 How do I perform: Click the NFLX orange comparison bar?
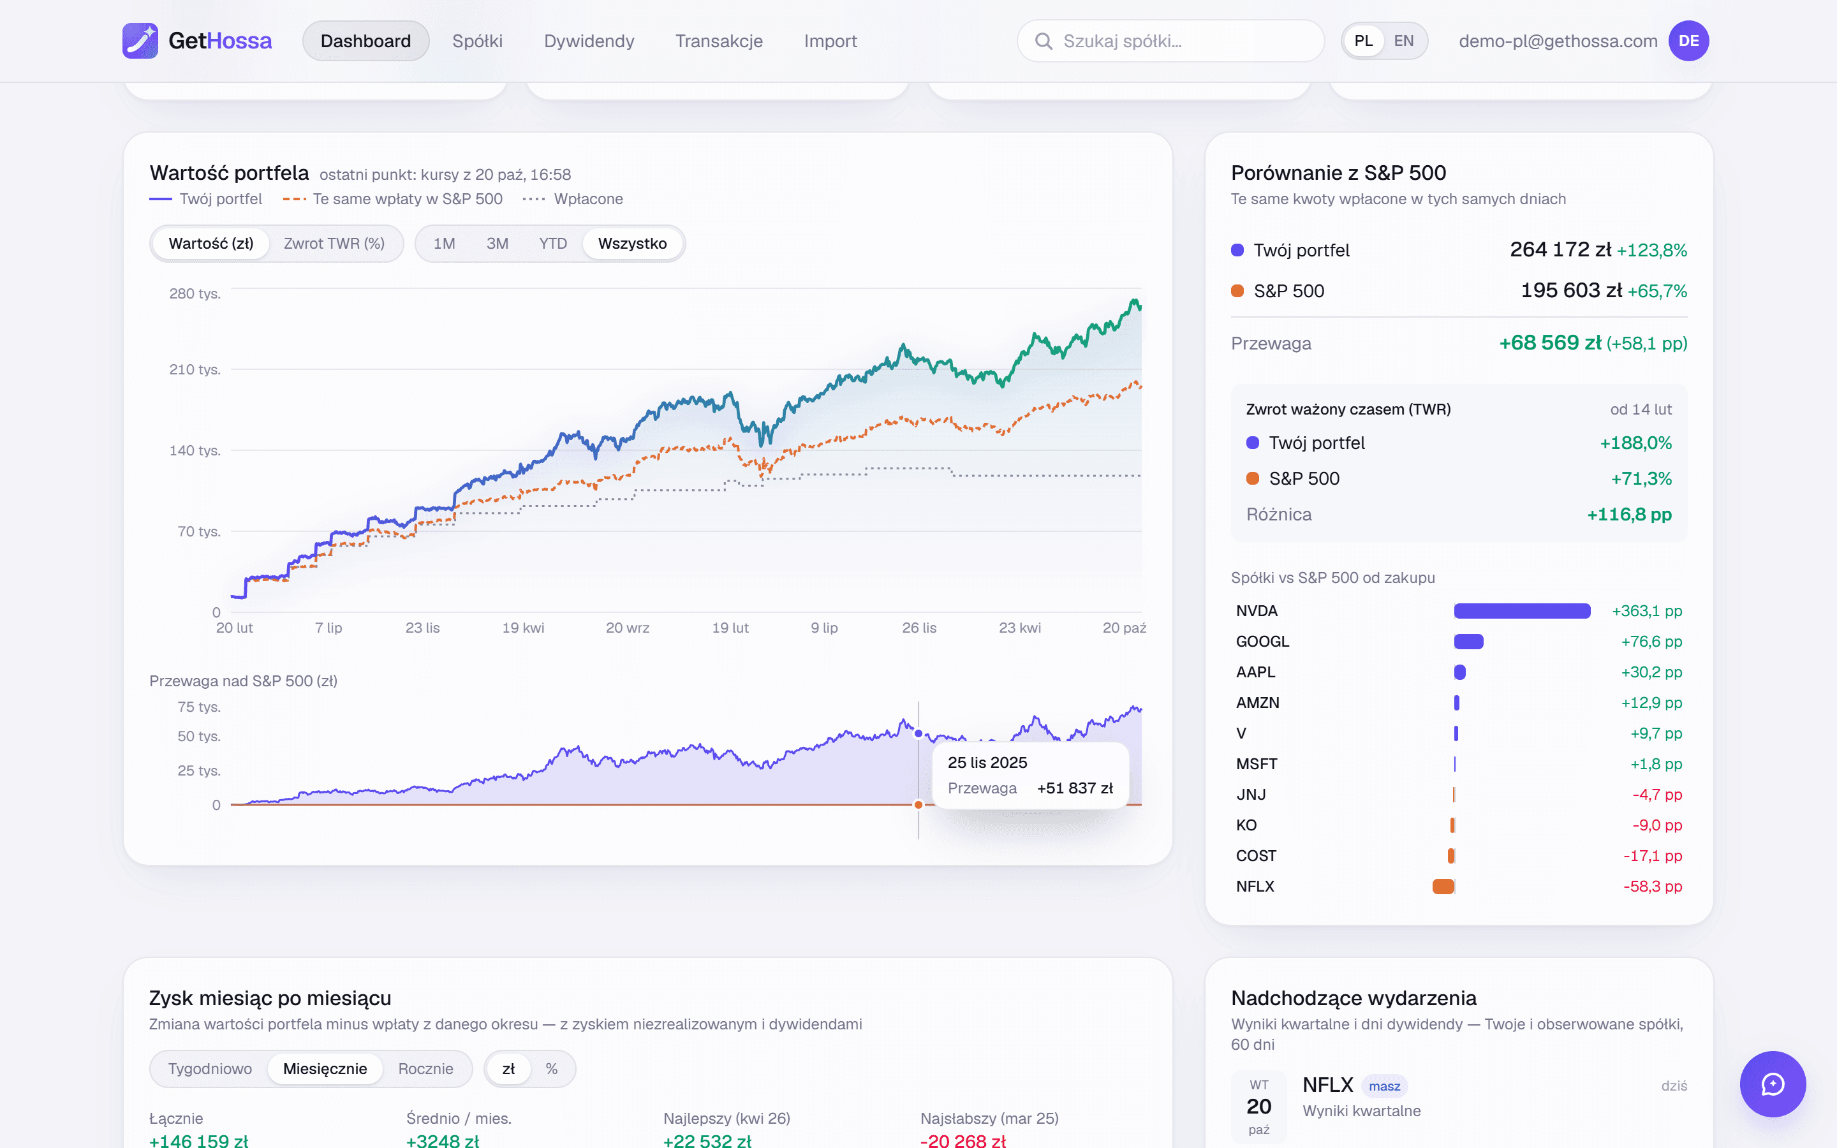[x=1443, y=886]
